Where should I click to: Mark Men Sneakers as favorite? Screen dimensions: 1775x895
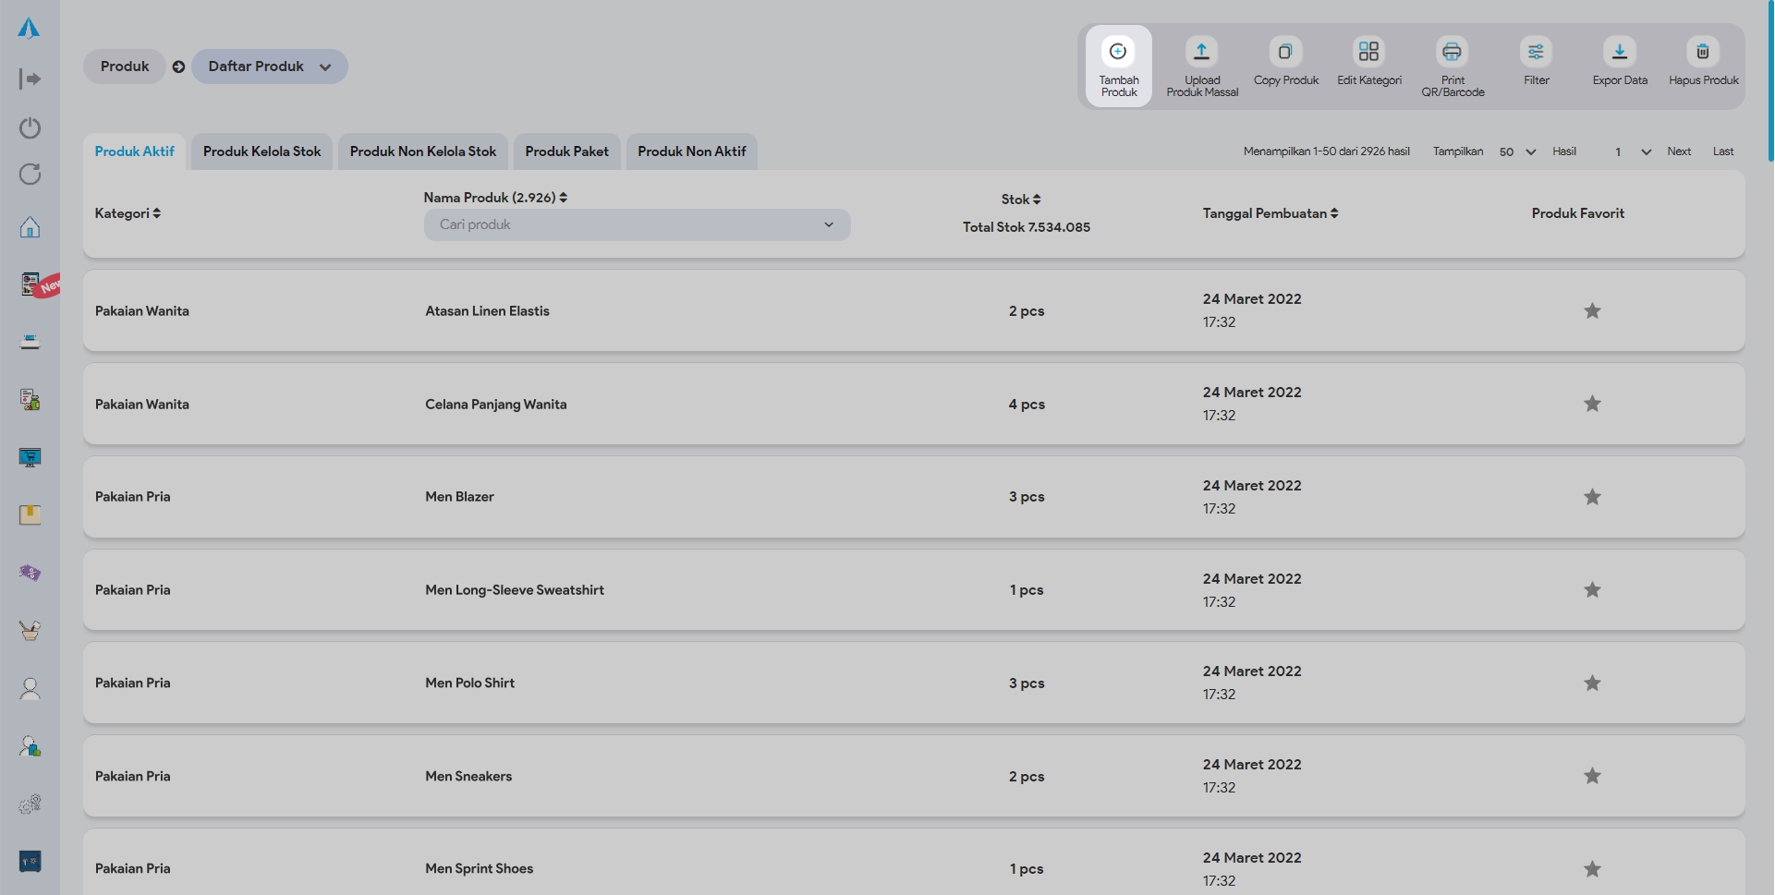(1592, 776)
